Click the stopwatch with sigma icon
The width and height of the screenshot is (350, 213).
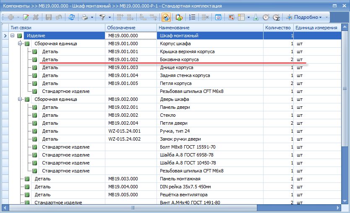coord(276,17)
